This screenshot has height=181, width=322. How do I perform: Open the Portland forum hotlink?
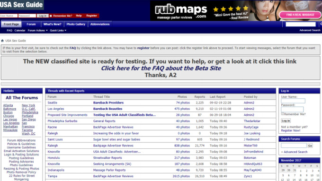27,116
